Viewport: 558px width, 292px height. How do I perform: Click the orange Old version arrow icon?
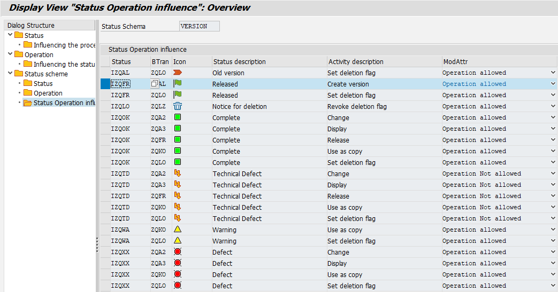point(178,73)
